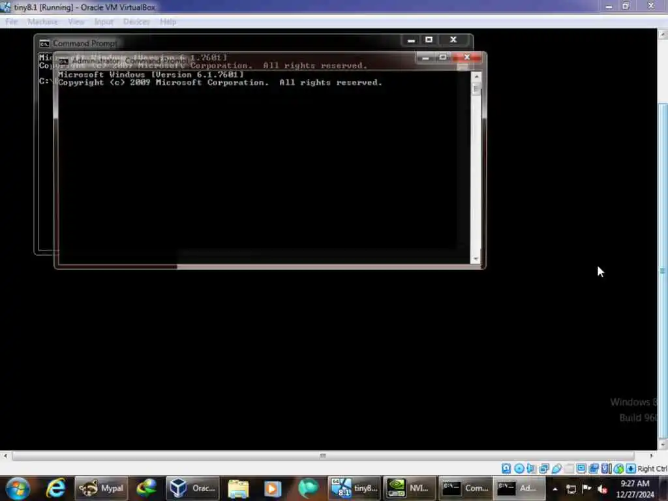Viewport: 668px width, 501px height.
Task: Maximize the background Command Prompt window
Action: point(429,40)
